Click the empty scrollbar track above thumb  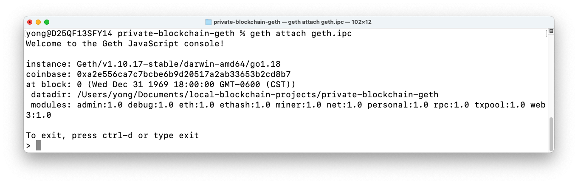coord(551,76)
